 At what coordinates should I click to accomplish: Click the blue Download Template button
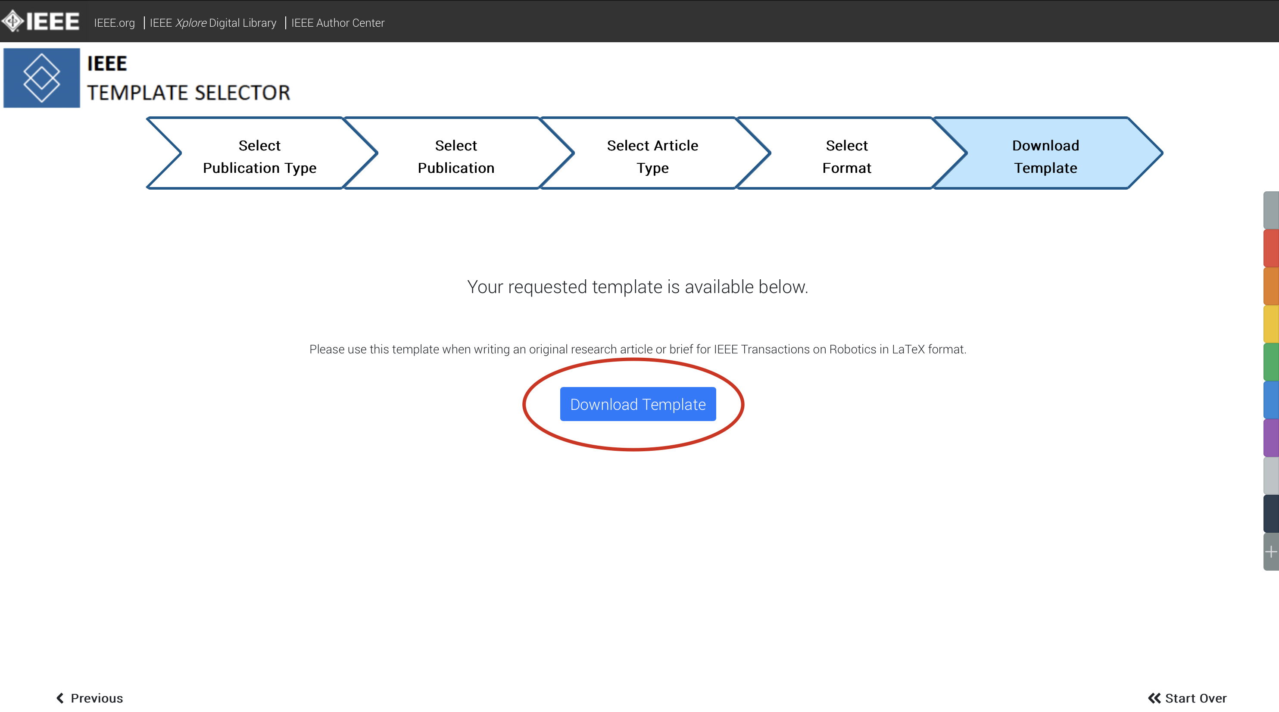[638, 404]
